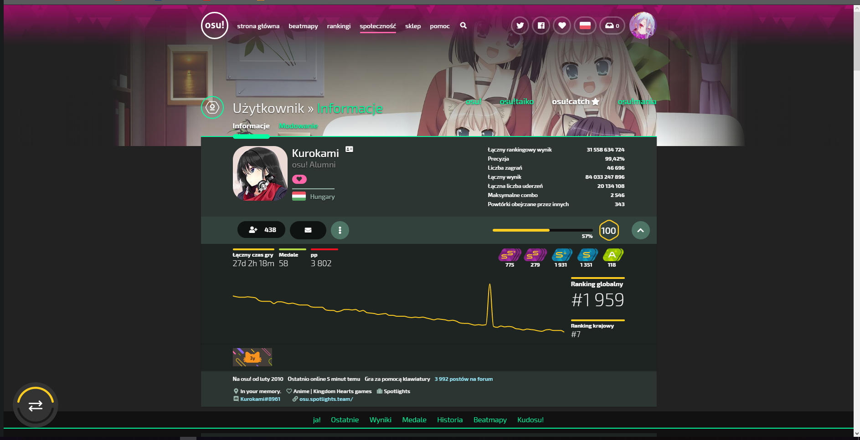Open beatmapy from the main navigation
The height and width of the screenshot is (440, 860).
304,26
